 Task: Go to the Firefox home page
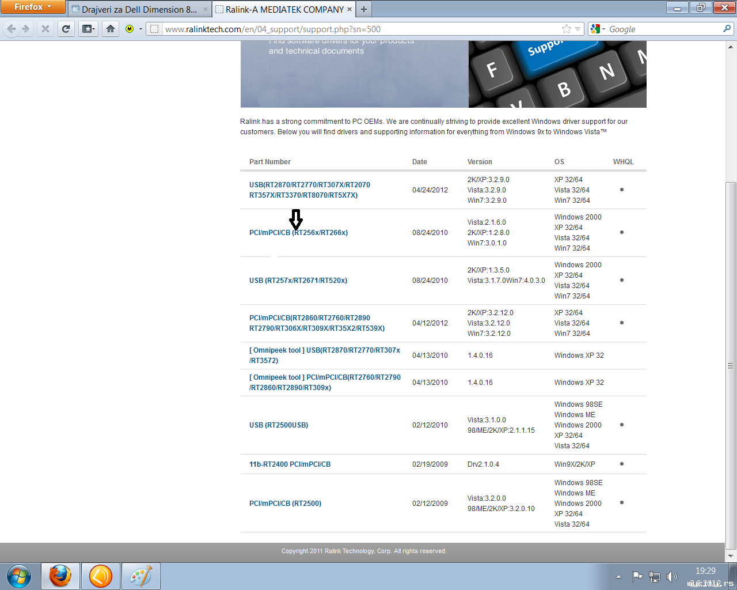pyautogui.click(x=111, y=29)
